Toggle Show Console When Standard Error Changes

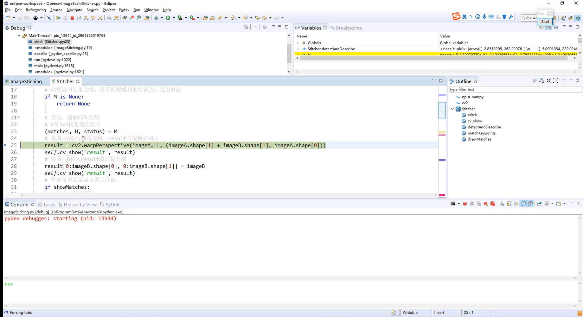click(530, 204)
